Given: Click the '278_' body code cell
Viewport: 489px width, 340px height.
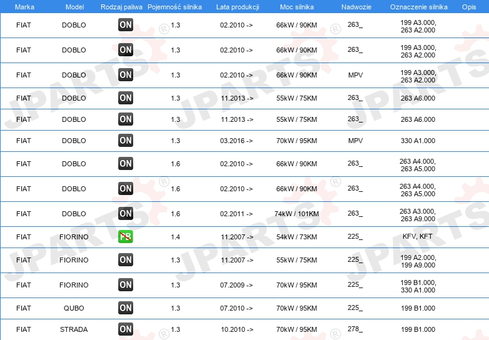Looking at the screenshot, I should (x=355, y=329).
